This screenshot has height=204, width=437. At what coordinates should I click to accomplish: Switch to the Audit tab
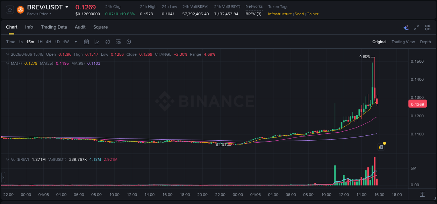click(80, 27)
